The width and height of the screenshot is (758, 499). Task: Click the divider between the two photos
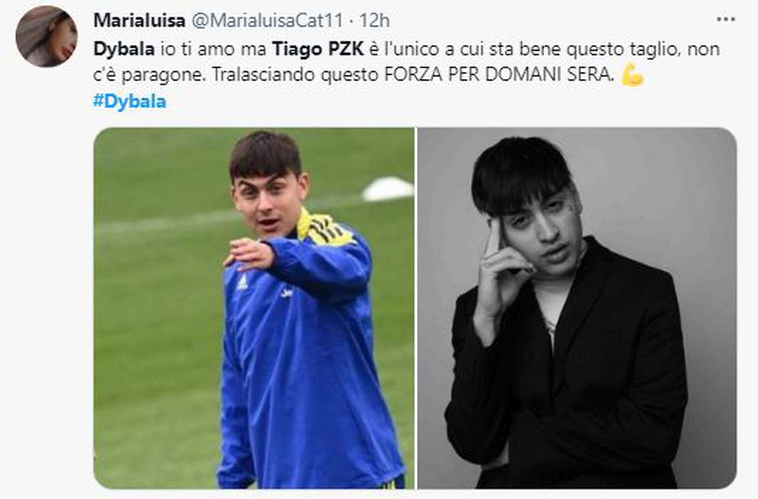[416, 308]
